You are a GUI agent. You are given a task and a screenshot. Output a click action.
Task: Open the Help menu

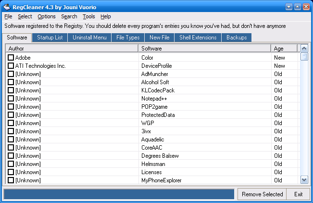(106, 16)
